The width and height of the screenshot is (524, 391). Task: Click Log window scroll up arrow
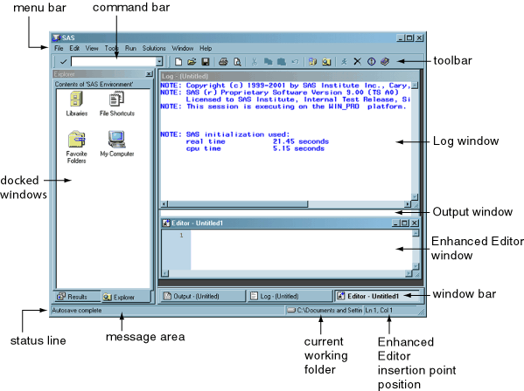415,86
